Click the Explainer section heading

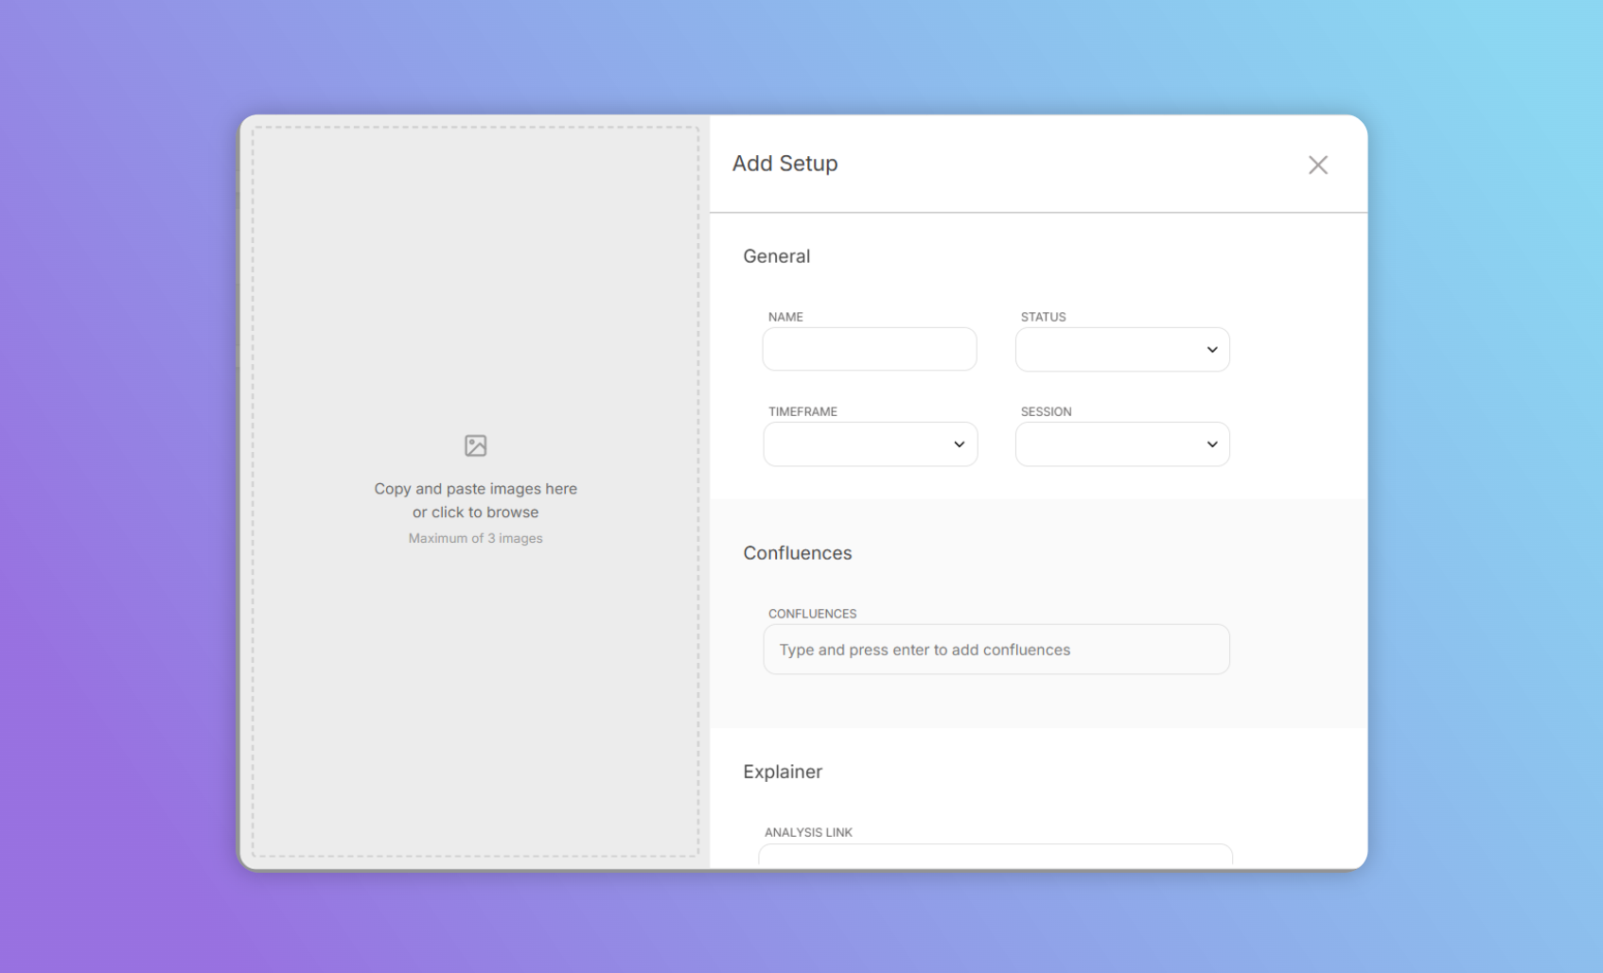coord(783,772)
